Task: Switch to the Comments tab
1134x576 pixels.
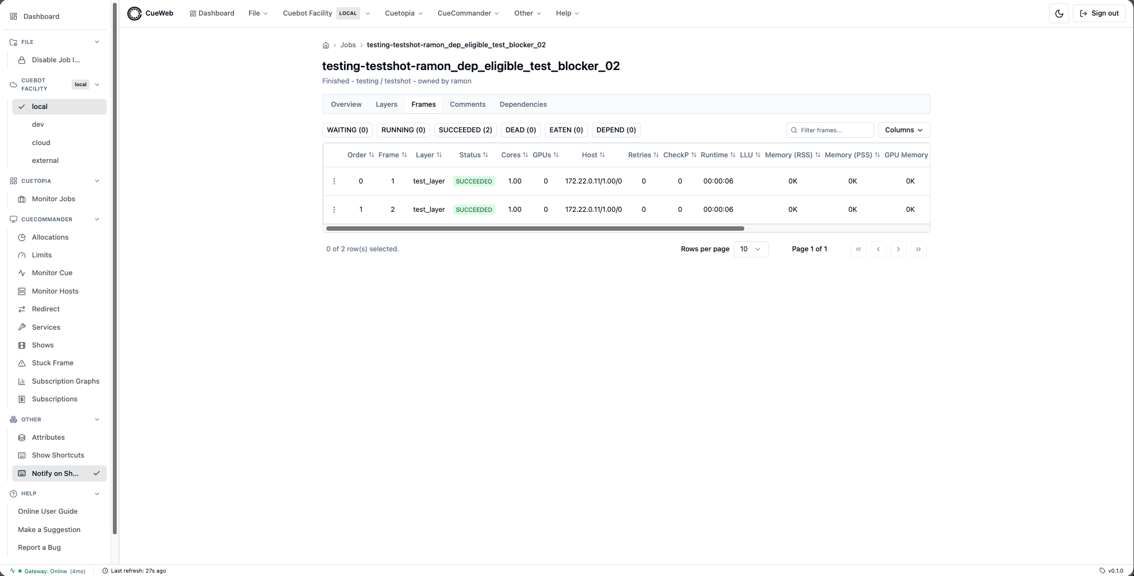Action: [x=467, y=105]
